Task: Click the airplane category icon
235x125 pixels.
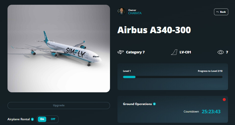Action: coord(121,52)
